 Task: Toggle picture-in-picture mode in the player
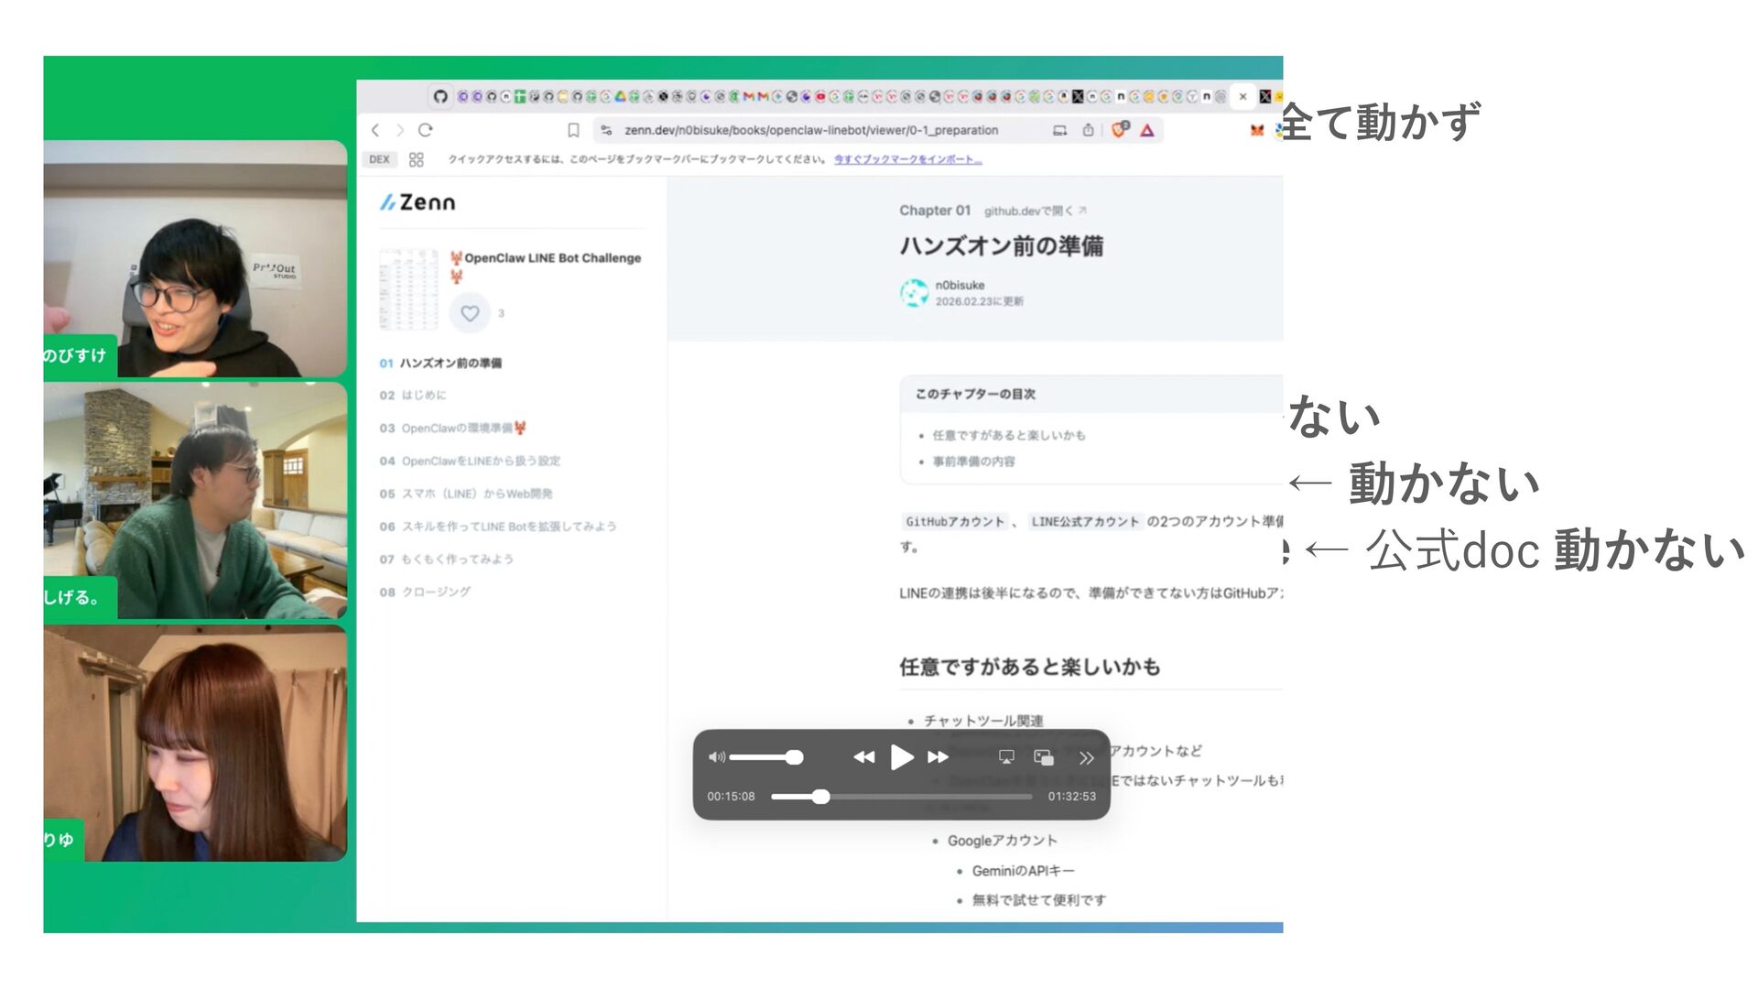click(x=1044, y=757)
